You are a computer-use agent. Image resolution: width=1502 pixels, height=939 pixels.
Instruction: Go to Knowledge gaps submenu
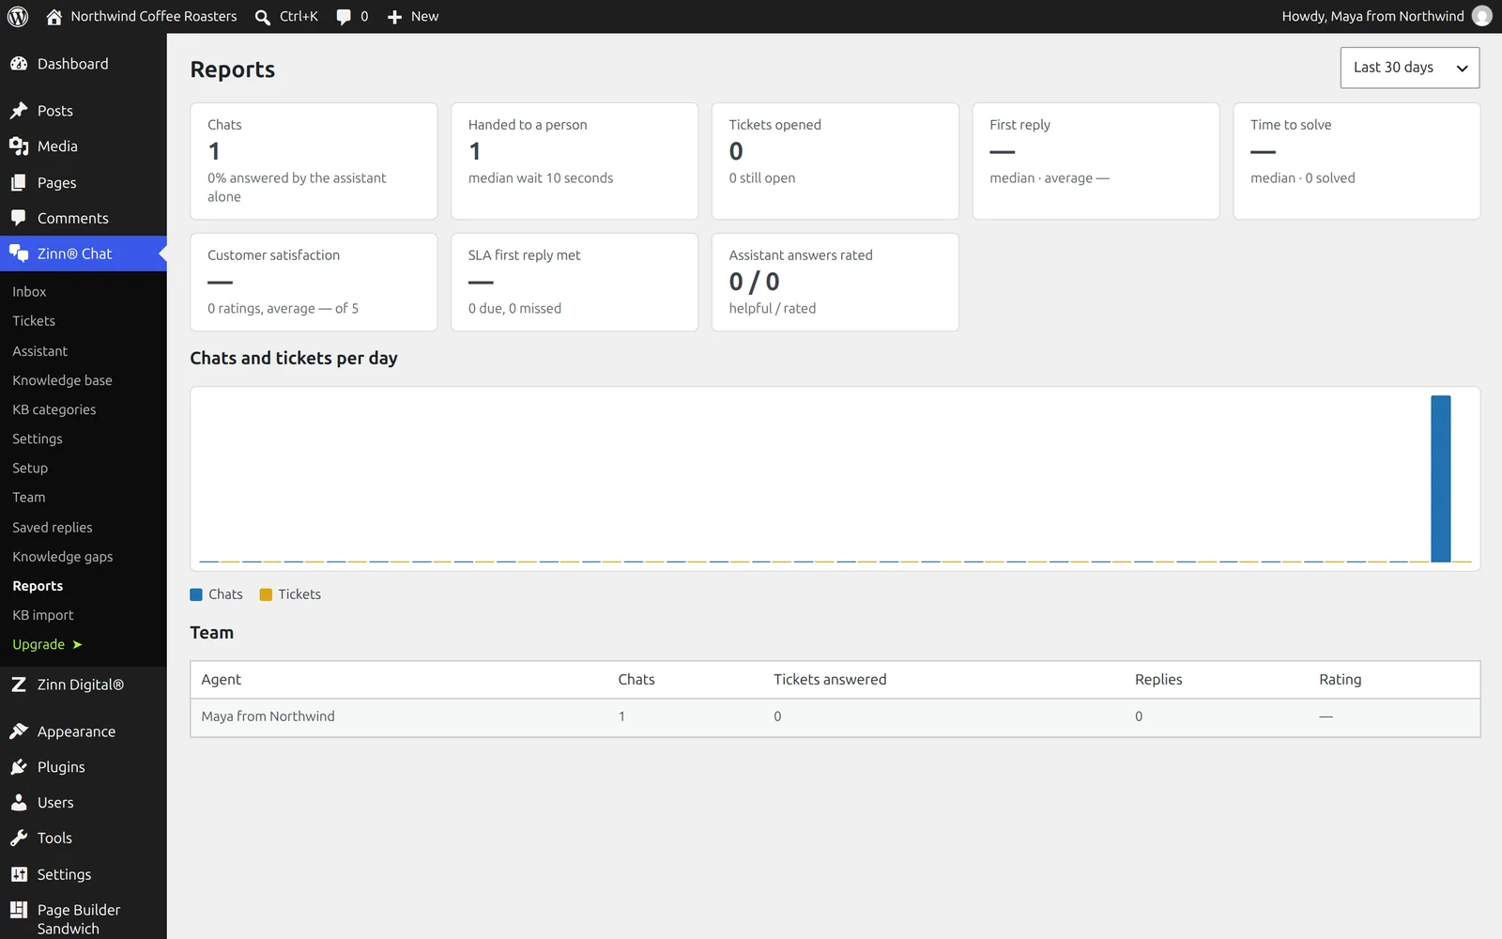(63, 557)
